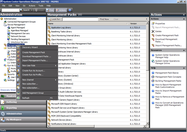187x132 pixels.
Task: Select Settings node in Administration tree
Action: point(11,80)
